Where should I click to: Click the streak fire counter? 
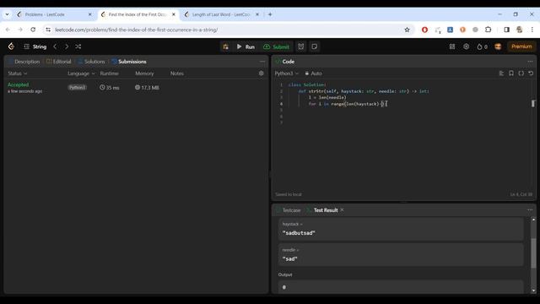click(x=482, y=46)
